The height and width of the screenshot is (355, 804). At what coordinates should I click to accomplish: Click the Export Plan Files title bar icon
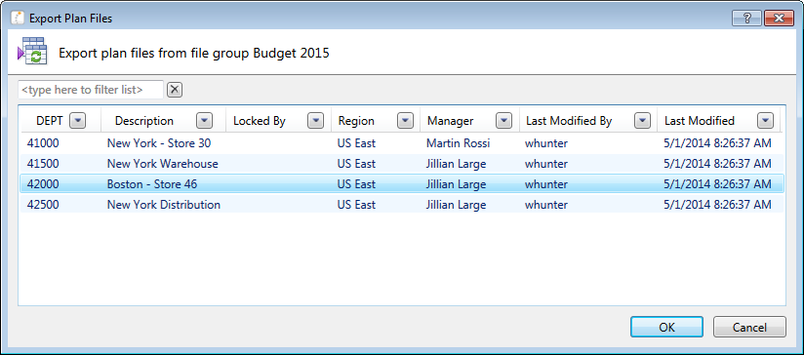click(18, 19)
